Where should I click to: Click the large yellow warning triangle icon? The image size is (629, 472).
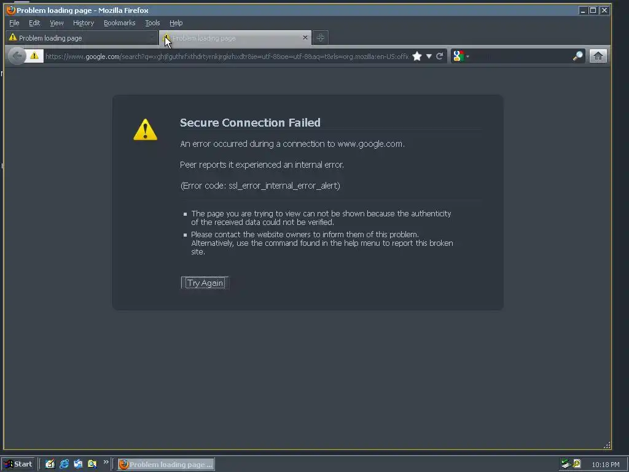(x=145, y=130)
